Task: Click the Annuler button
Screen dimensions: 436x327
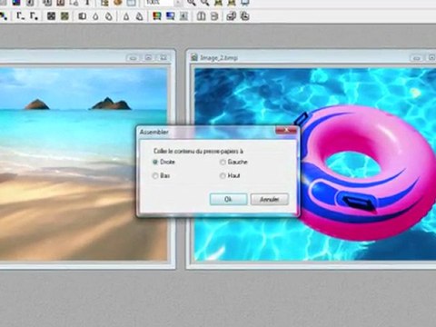Action: point(270,199)
